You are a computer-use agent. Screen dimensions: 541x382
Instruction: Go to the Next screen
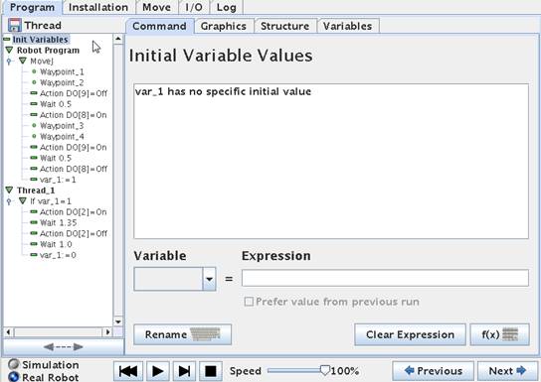[x=507, y=371]
